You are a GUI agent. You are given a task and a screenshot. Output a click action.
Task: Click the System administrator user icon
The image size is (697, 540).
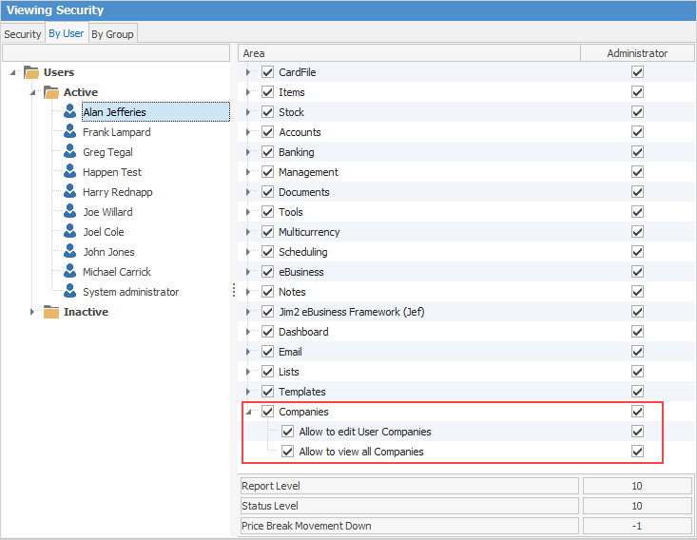point(69,292)
